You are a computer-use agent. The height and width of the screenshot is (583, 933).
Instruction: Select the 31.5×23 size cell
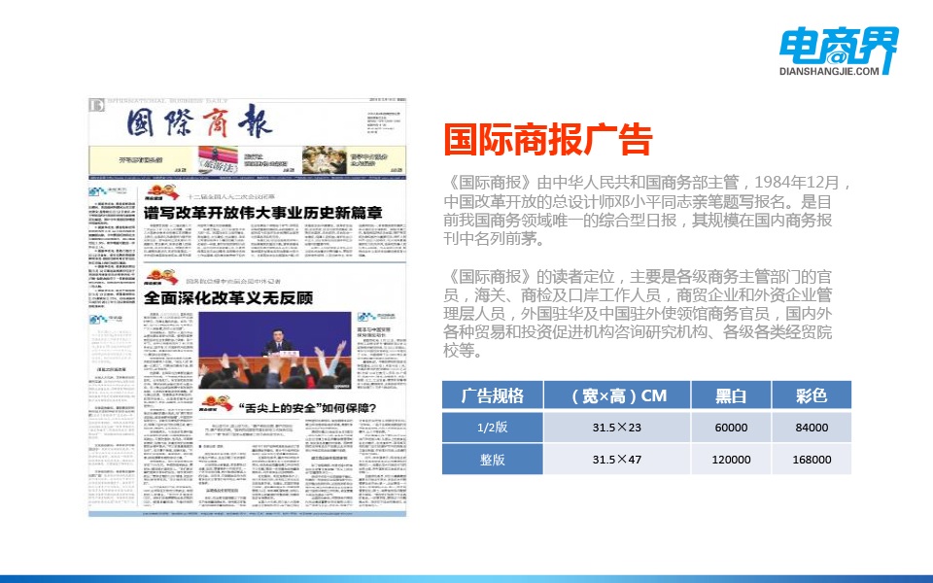[617, 428]
